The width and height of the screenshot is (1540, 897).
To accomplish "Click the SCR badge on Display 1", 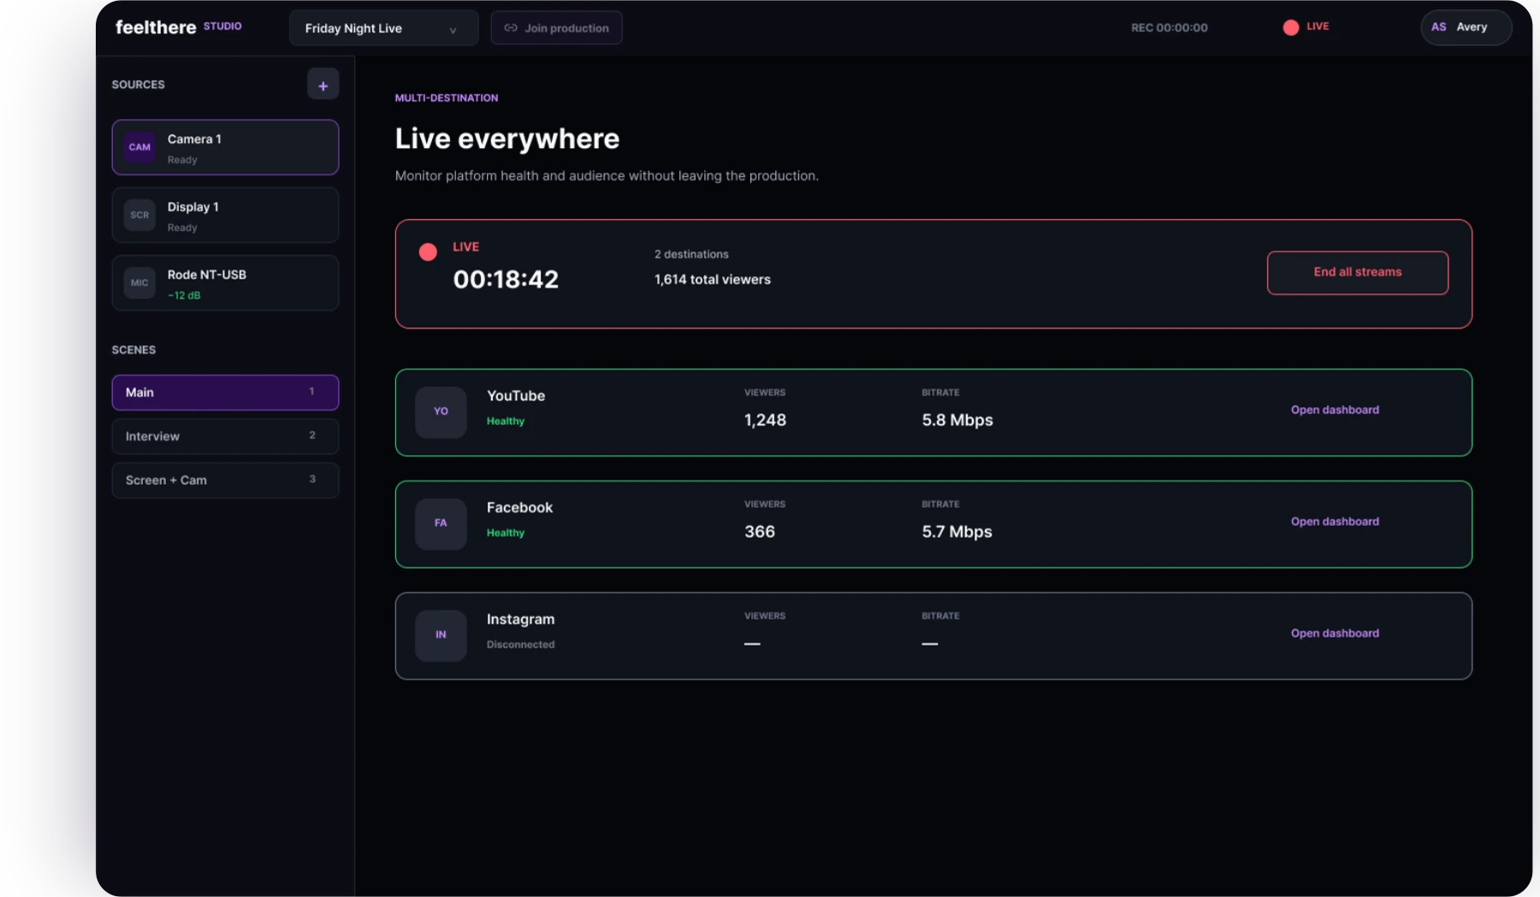I will 139,215.
